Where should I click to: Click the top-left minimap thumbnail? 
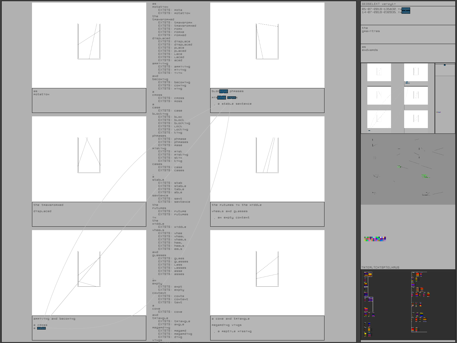pyautogui.click(x=379, y=72)
